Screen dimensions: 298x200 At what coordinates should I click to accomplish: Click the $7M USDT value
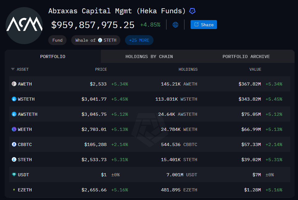pyautogui.click(x=257, y=175)
